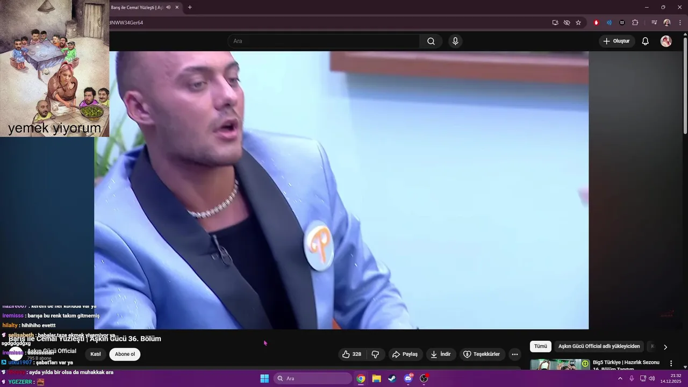Like the video with 328 likes

(352, 354)
